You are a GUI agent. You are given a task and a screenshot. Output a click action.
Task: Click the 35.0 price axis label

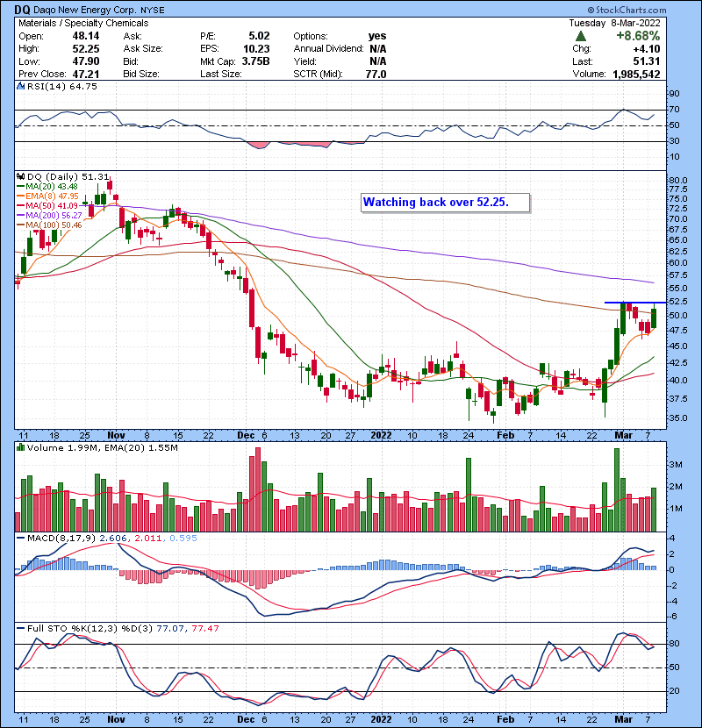point(678,418)
